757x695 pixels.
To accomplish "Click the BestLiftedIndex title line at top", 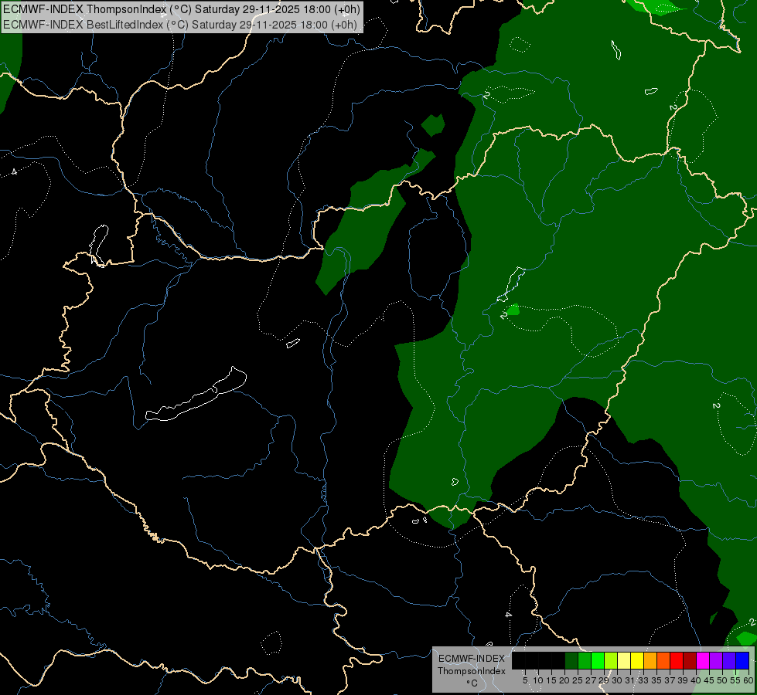I will (180, 25).
